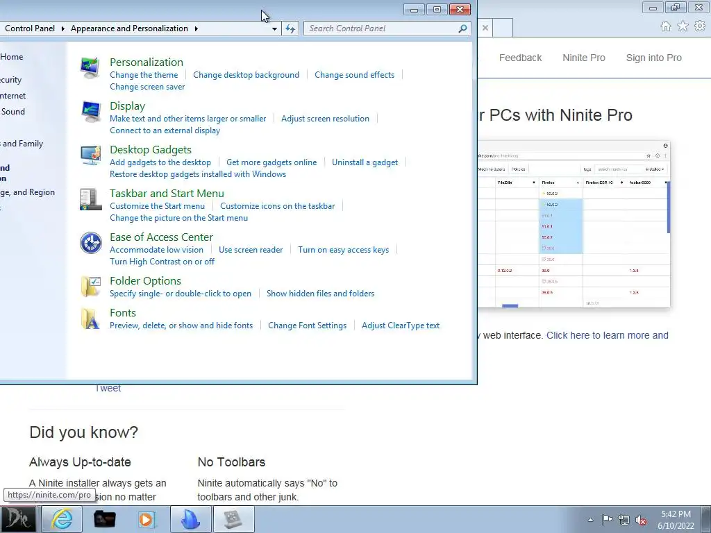711x533 pixels.
Task: Click the search magnifier icon in Control Panel
Action: [x=462, y=28]
